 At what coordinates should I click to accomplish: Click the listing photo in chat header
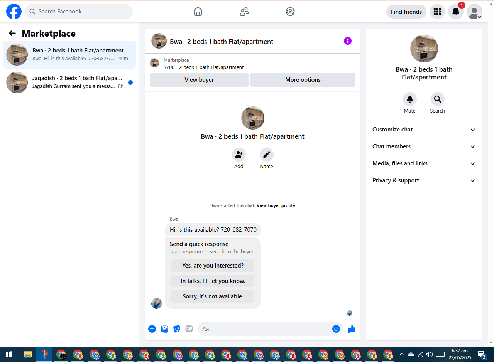(x=159, y=41)
